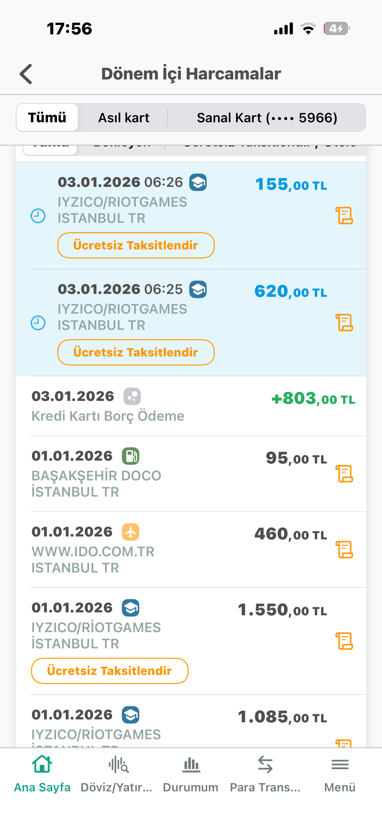Tap the fuel category icon for BAŞAKŞEHİR DOCO
The width and height of the screenshot is (382, 829).
pyautogui.click(x=131, y=456)
